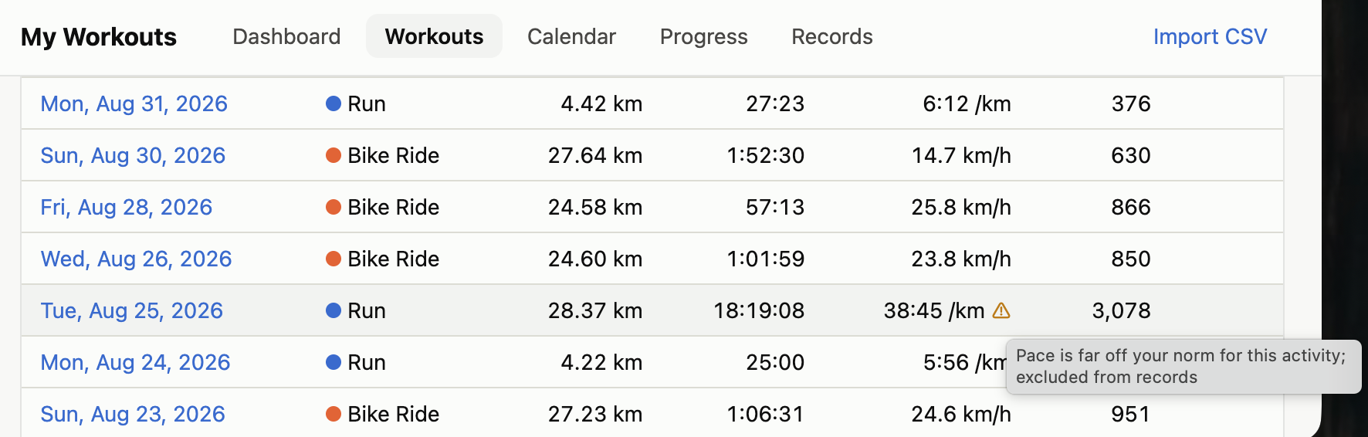Click orange Bike Ride dot on Aug 30
The width and height of the screenshot is (1368, 437).
334,155
